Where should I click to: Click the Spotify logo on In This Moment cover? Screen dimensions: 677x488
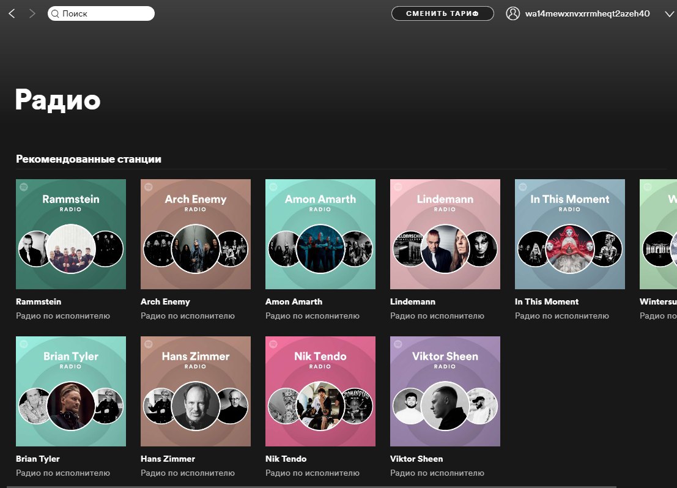523,187
